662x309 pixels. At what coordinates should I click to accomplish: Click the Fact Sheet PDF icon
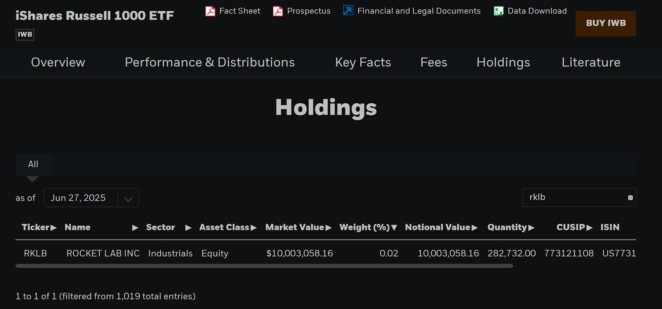pyautogui.click(x=210, y=11)
